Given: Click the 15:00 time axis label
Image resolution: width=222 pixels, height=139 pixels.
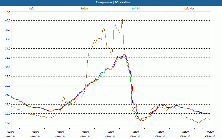Looking at the screenshot, I should pyautogui.click(x=136, y=132).
